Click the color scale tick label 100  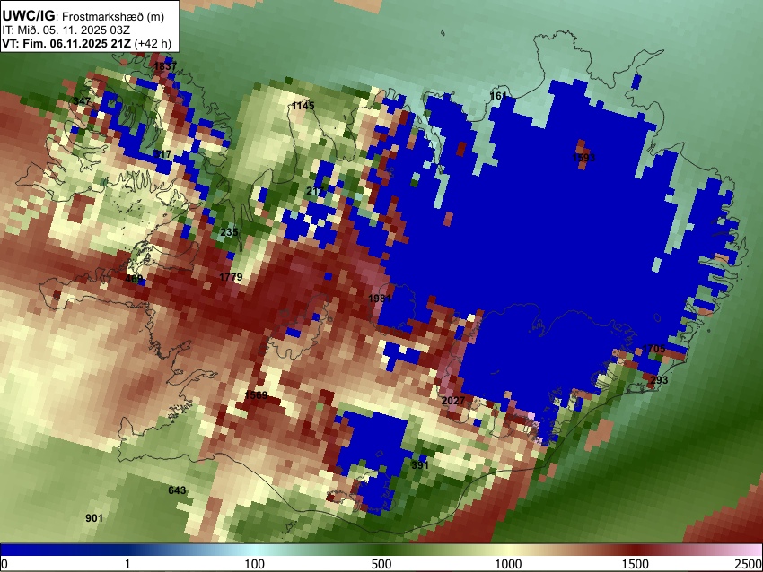tap(254, 564)
